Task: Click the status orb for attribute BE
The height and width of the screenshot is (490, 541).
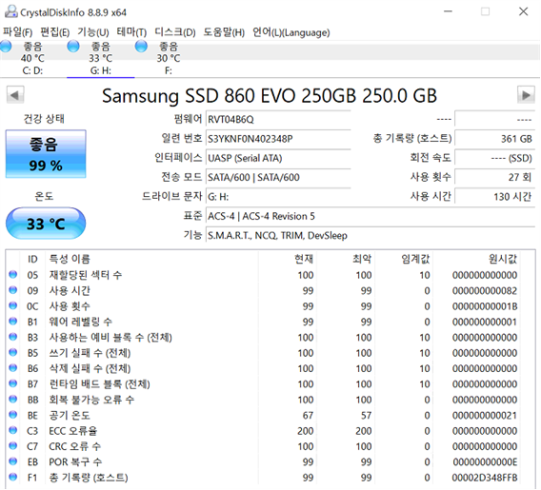Action: (x=13, y=415)
